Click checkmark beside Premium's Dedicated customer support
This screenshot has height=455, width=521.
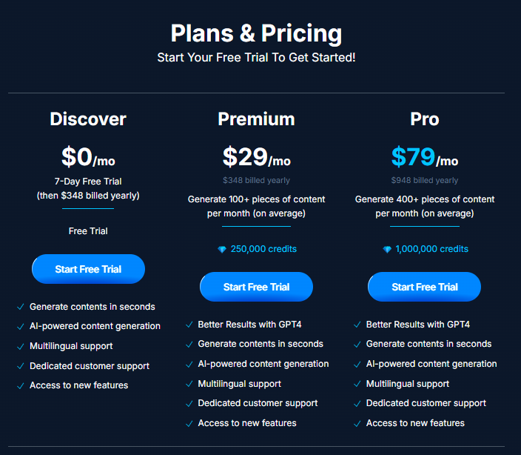coord(189,404)
